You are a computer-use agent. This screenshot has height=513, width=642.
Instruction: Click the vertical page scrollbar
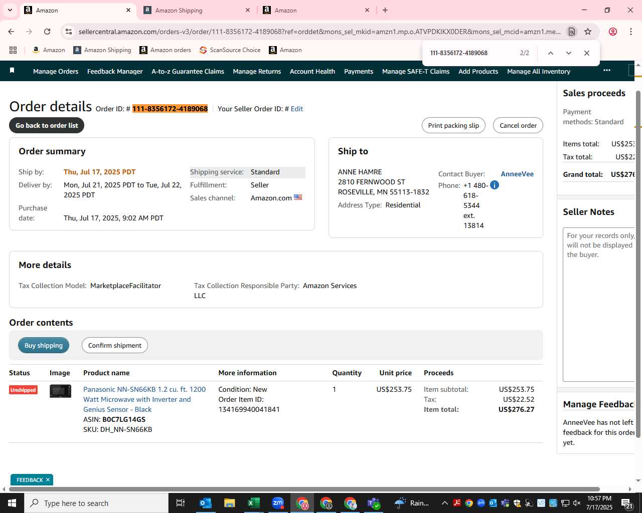click(638, 265)
